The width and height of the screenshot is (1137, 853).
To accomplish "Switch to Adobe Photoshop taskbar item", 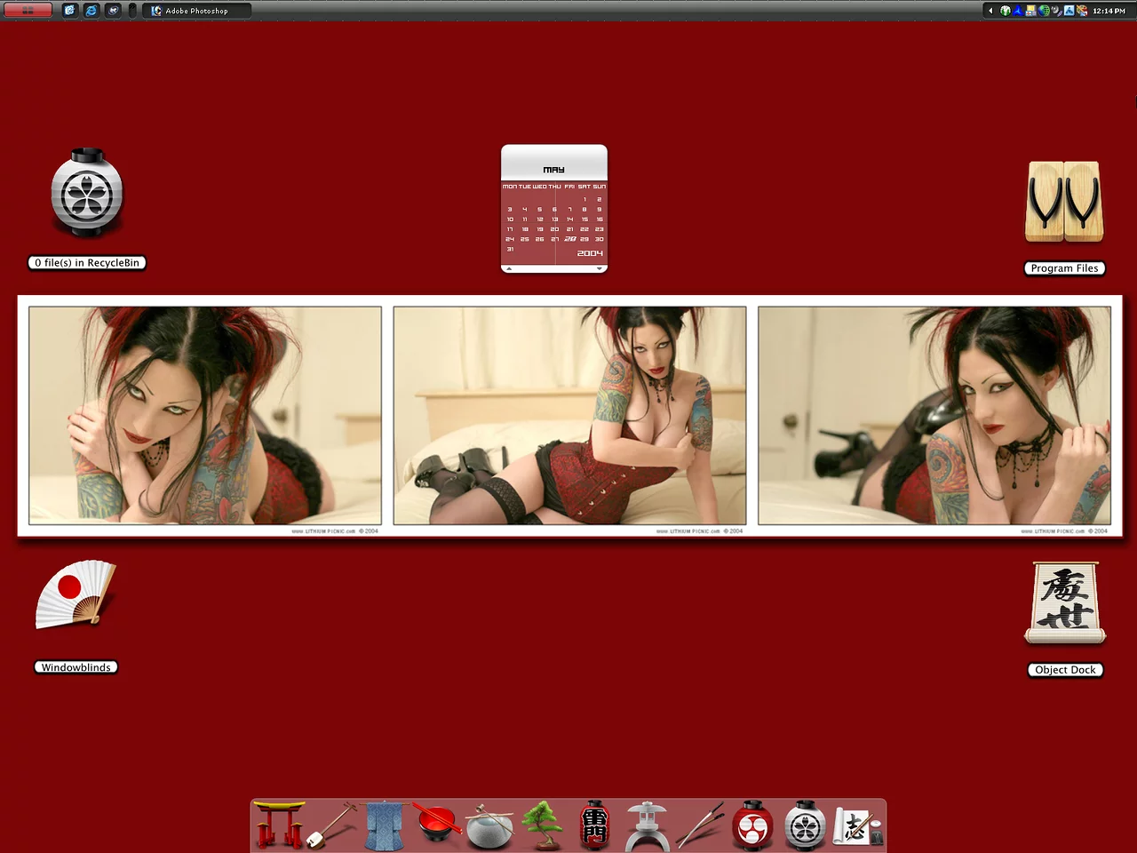I will pos(196,11).
